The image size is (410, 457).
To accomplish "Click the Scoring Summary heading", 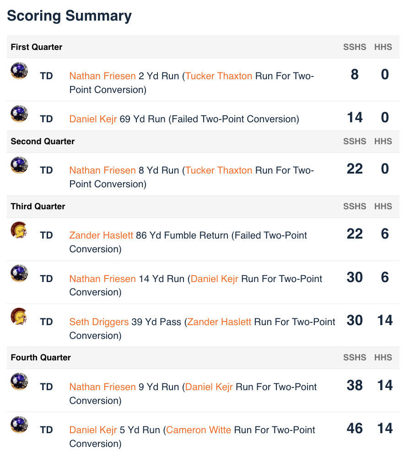I will pos(70,16).
